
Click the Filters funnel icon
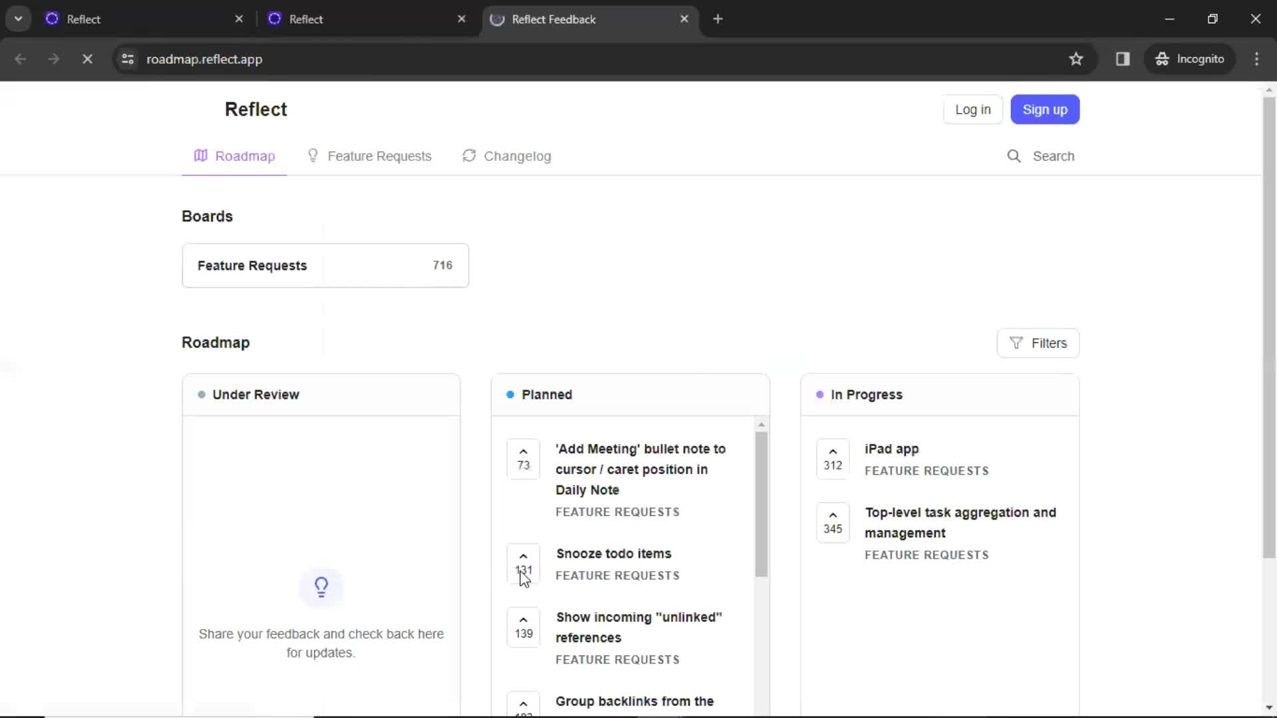click(1016, 342)
